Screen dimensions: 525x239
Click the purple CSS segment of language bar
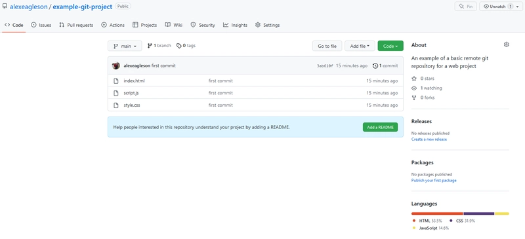(x=479, y=213)
